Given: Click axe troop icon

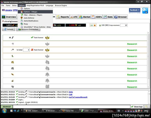Looking at the screenshot, I should tap(13, 50).
